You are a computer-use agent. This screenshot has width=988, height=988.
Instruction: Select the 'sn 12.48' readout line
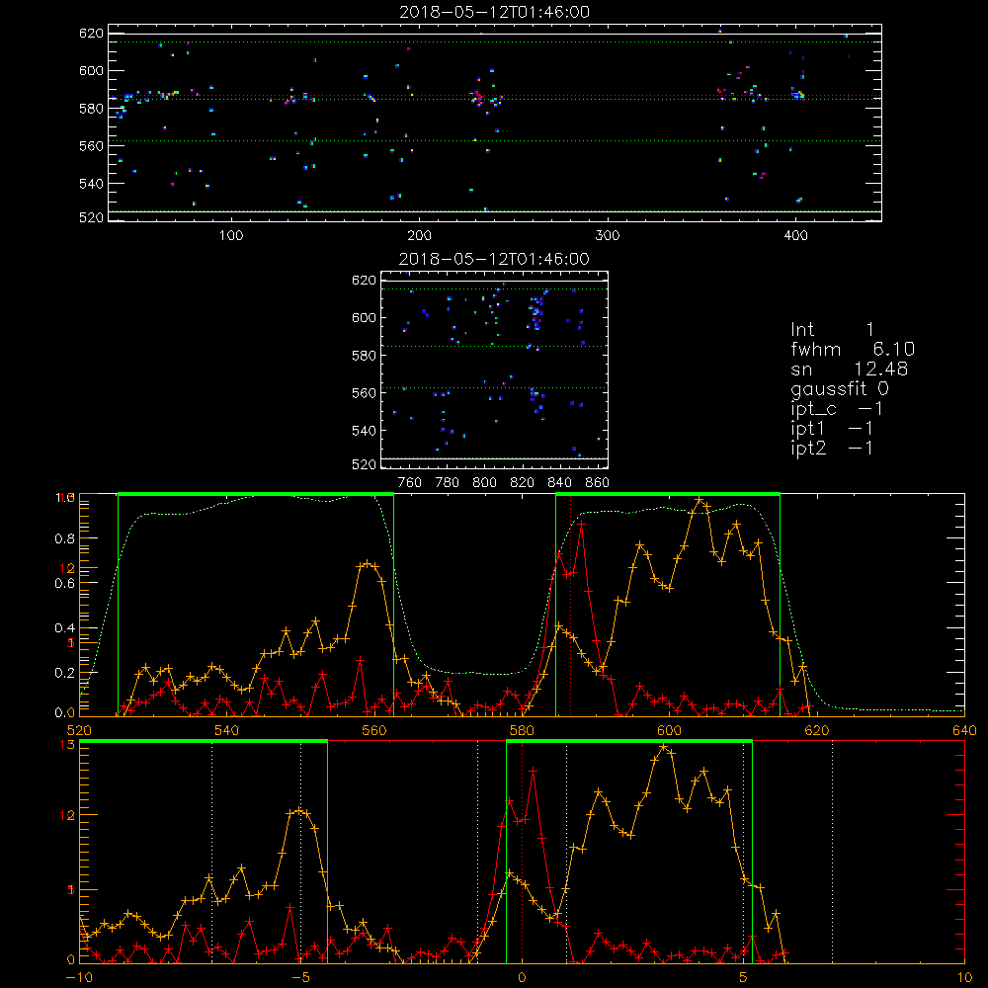850,369
